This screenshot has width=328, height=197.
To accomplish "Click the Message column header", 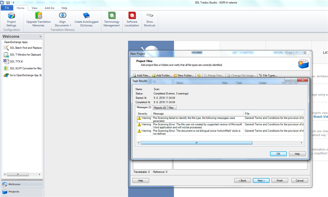I will [198, 113].
